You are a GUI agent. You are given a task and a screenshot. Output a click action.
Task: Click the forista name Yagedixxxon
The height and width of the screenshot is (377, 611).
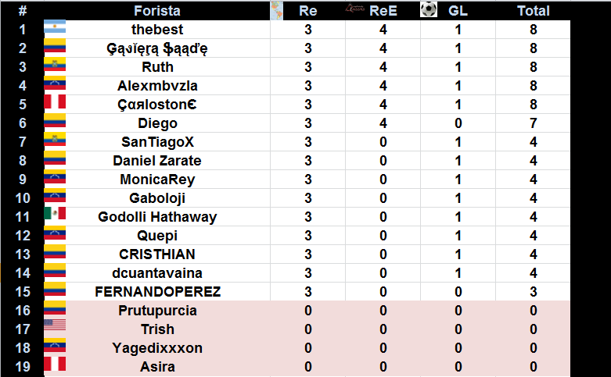[157, 348]
